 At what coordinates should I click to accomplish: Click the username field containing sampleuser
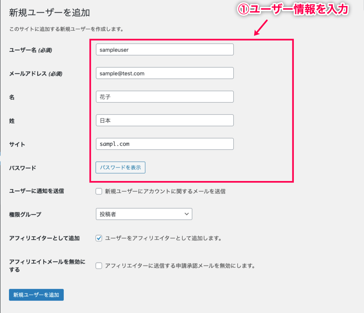click(165, 50)
